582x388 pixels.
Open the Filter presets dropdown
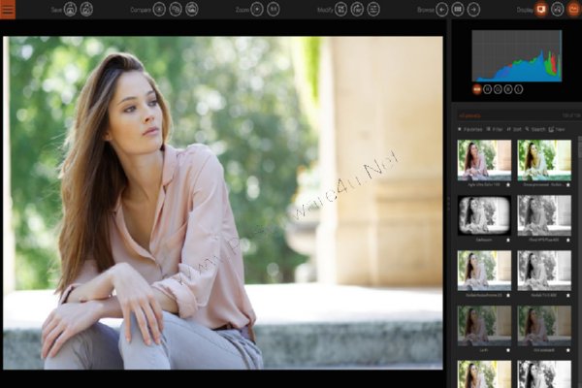495,129
